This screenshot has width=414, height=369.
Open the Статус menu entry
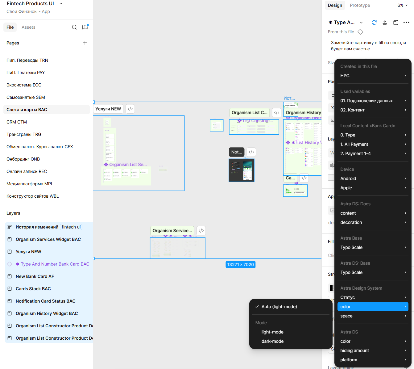tap(373, 297)
